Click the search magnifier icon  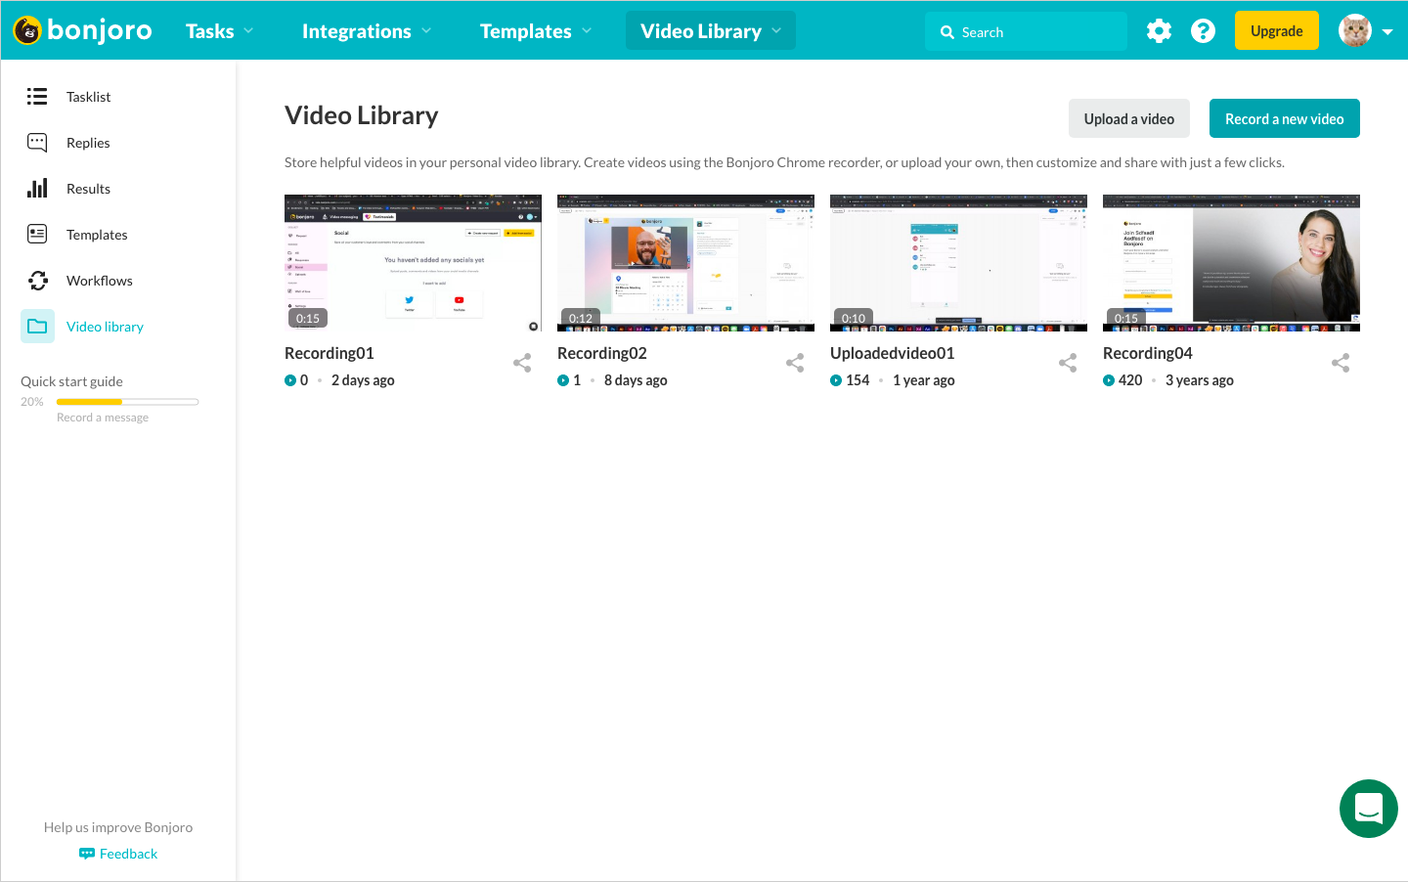[947, 32]
